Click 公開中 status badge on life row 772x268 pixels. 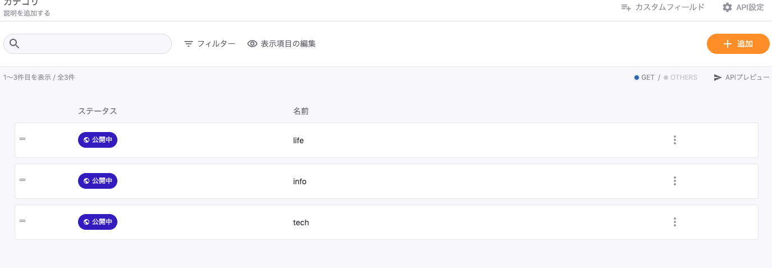(x=98, y=140)
